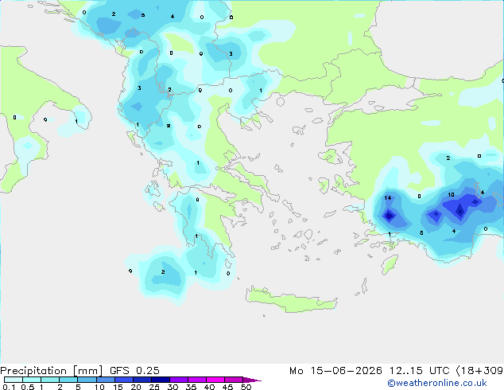The width and height of the screenshot is (504, 390).
Task: Click the 25–30 mm legend swatch
Action: [160, 380]
